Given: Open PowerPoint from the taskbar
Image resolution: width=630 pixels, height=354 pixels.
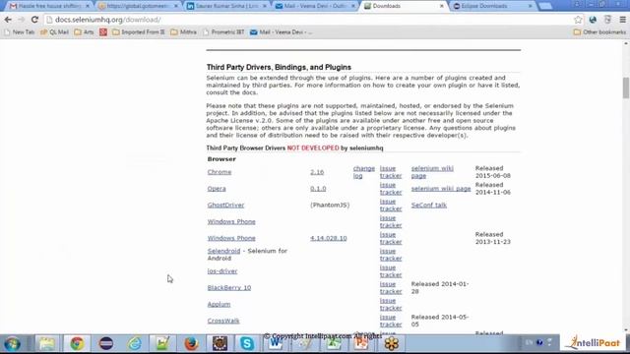Looking at the screenshot, I should tap(361, 343).
